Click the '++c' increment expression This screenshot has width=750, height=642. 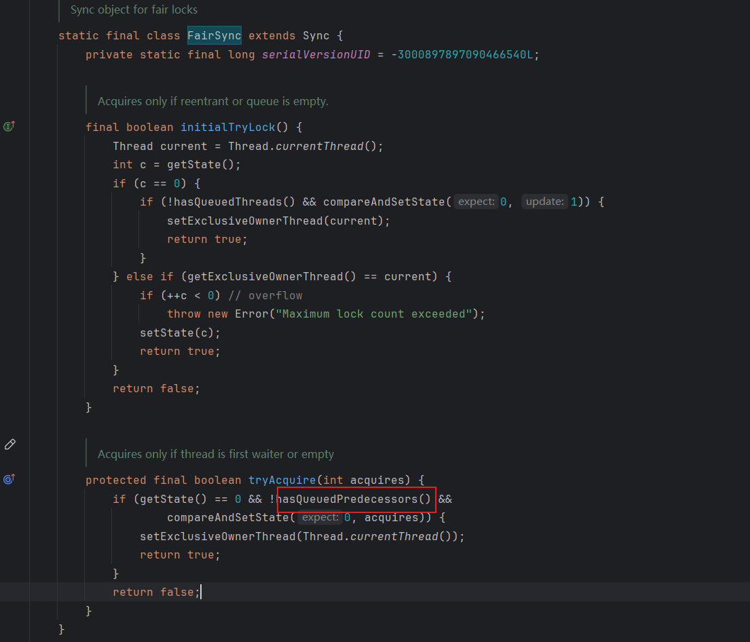pyautogui.click(x=177, y=296)
